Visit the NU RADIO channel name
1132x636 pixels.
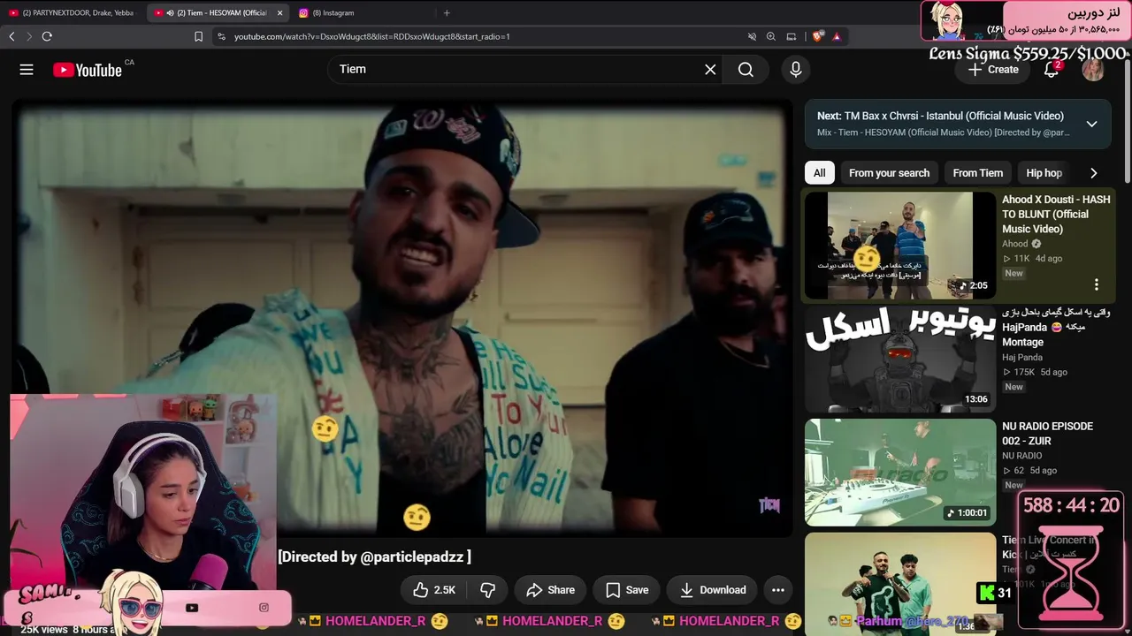coord(1022,456)
